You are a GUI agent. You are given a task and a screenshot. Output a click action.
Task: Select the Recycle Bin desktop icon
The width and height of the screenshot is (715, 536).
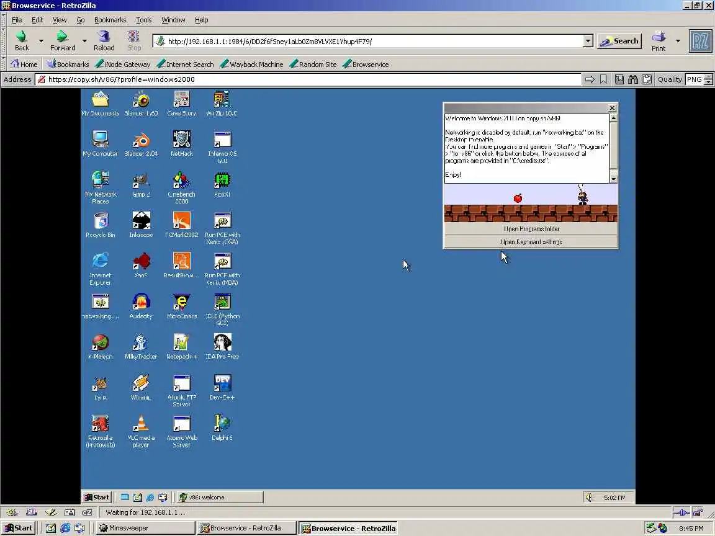100,225
